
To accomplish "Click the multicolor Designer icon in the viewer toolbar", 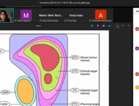I will (98, 26).
